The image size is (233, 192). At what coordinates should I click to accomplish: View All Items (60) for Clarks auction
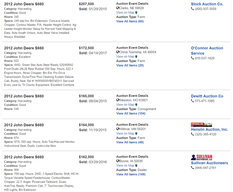click(x=130, y=21)
